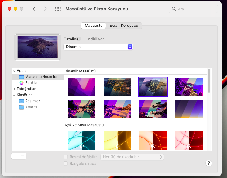Click the back navigation arrow
The width and height of the screenshot is (227, 178).
(34, 9)
